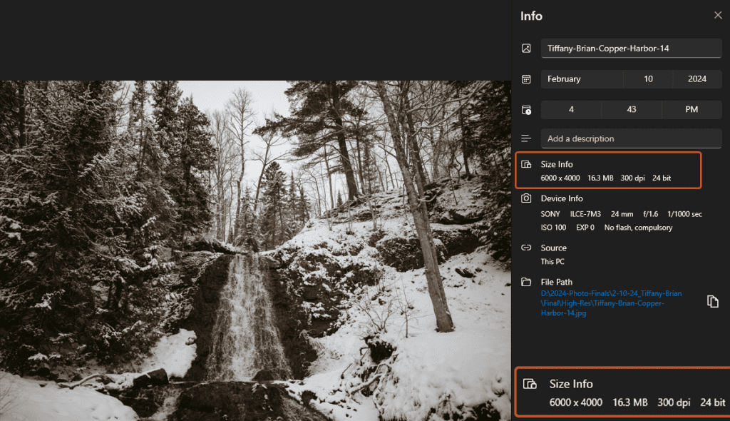Click the Source link icon
The height and width of the screenshot is (421, 730).
pos(526,248)
